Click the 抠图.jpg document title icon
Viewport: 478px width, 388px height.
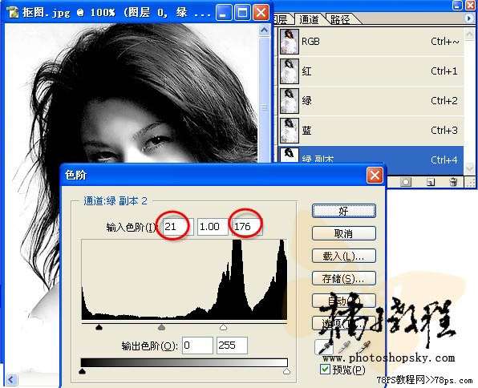[x=12, y=13]
